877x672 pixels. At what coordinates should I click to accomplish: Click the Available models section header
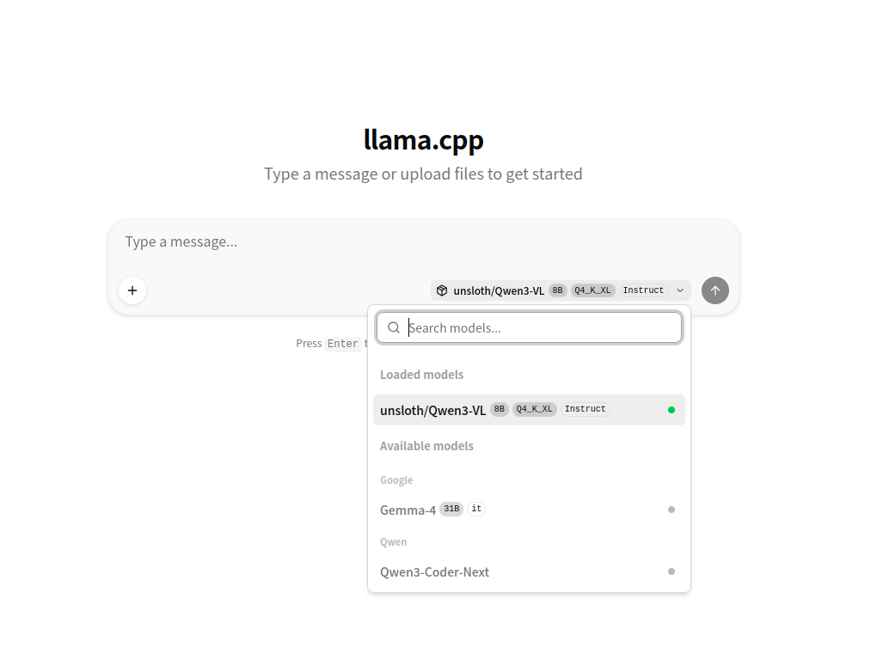point(426,445)
